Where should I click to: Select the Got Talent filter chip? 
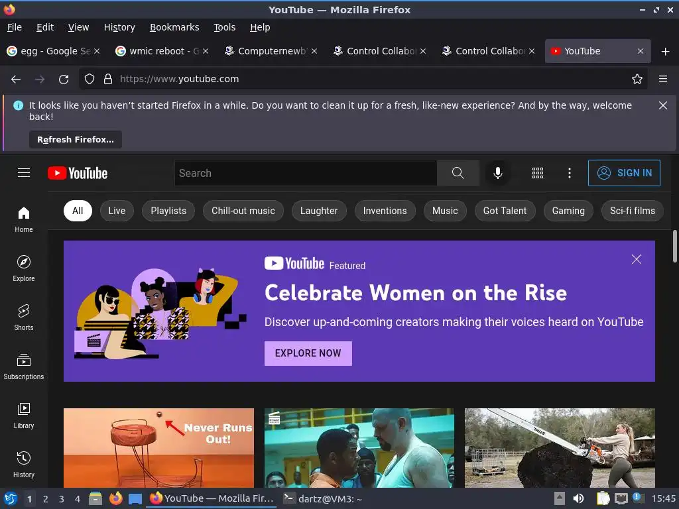coord(505,211)
